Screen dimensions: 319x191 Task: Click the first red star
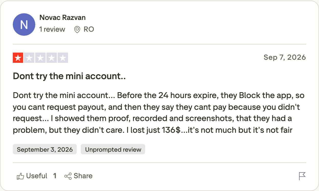18,58
